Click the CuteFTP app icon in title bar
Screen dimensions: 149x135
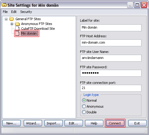click(4, 5)
